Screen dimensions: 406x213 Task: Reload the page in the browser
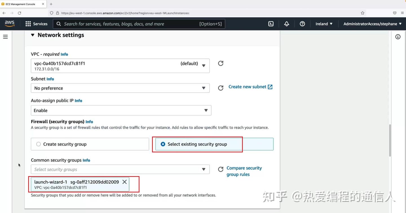tap(19, 13)
